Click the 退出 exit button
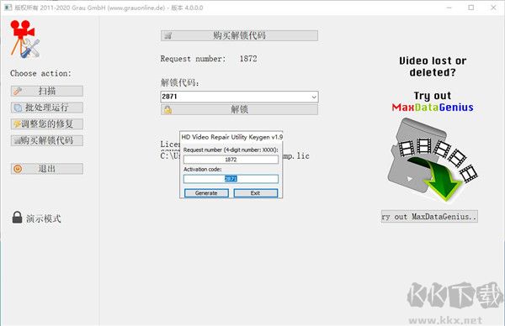Screen dimensions: 505x326 click(x=47, y=169)
